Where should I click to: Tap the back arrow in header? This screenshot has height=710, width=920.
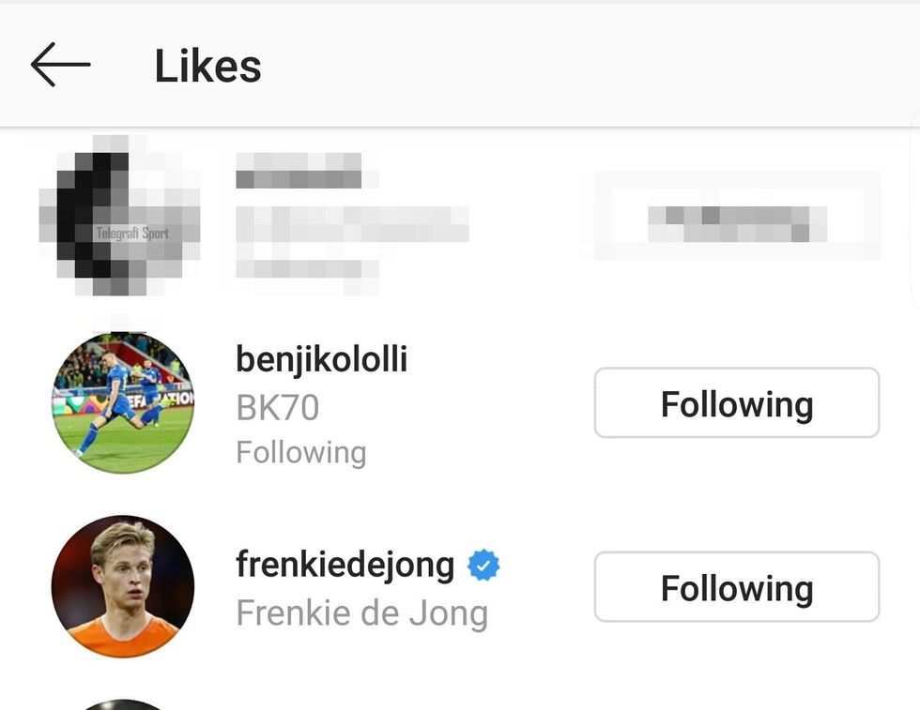pos(60,65)
